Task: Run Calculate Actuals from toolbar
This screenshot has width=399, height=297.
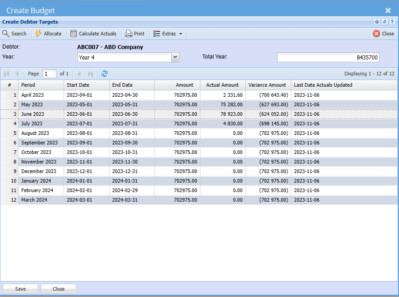Action: pos(93,34)
